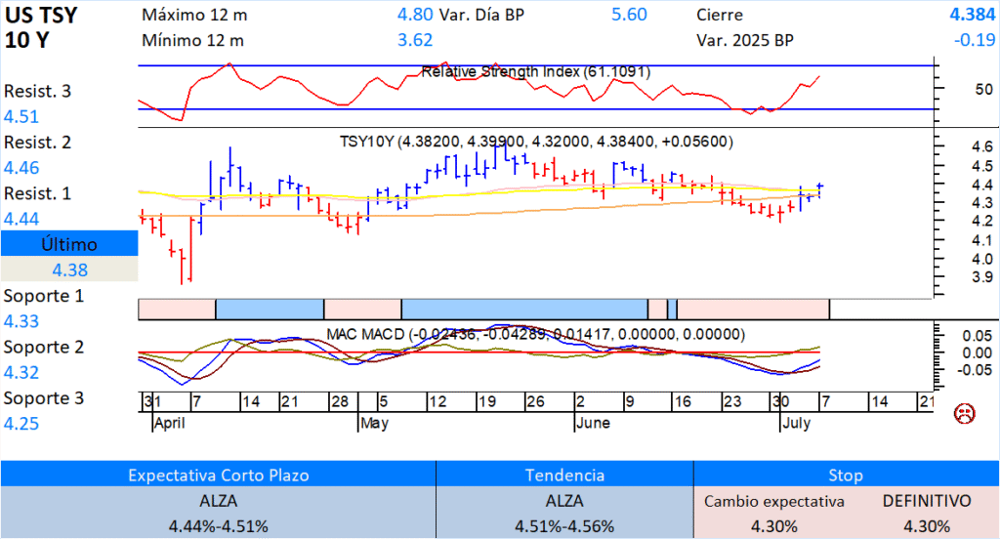1000x539 pixels.
Task: Click the Cierre label
Action: pos(720,15)
